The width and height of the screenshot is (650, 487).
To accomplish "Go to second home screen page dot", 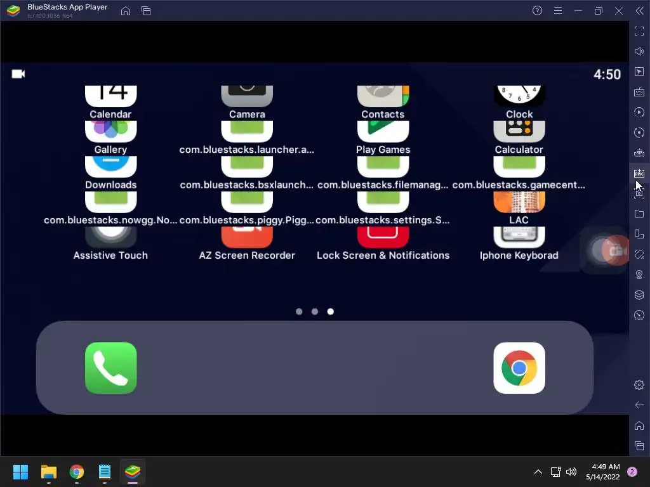I will 315,311.
